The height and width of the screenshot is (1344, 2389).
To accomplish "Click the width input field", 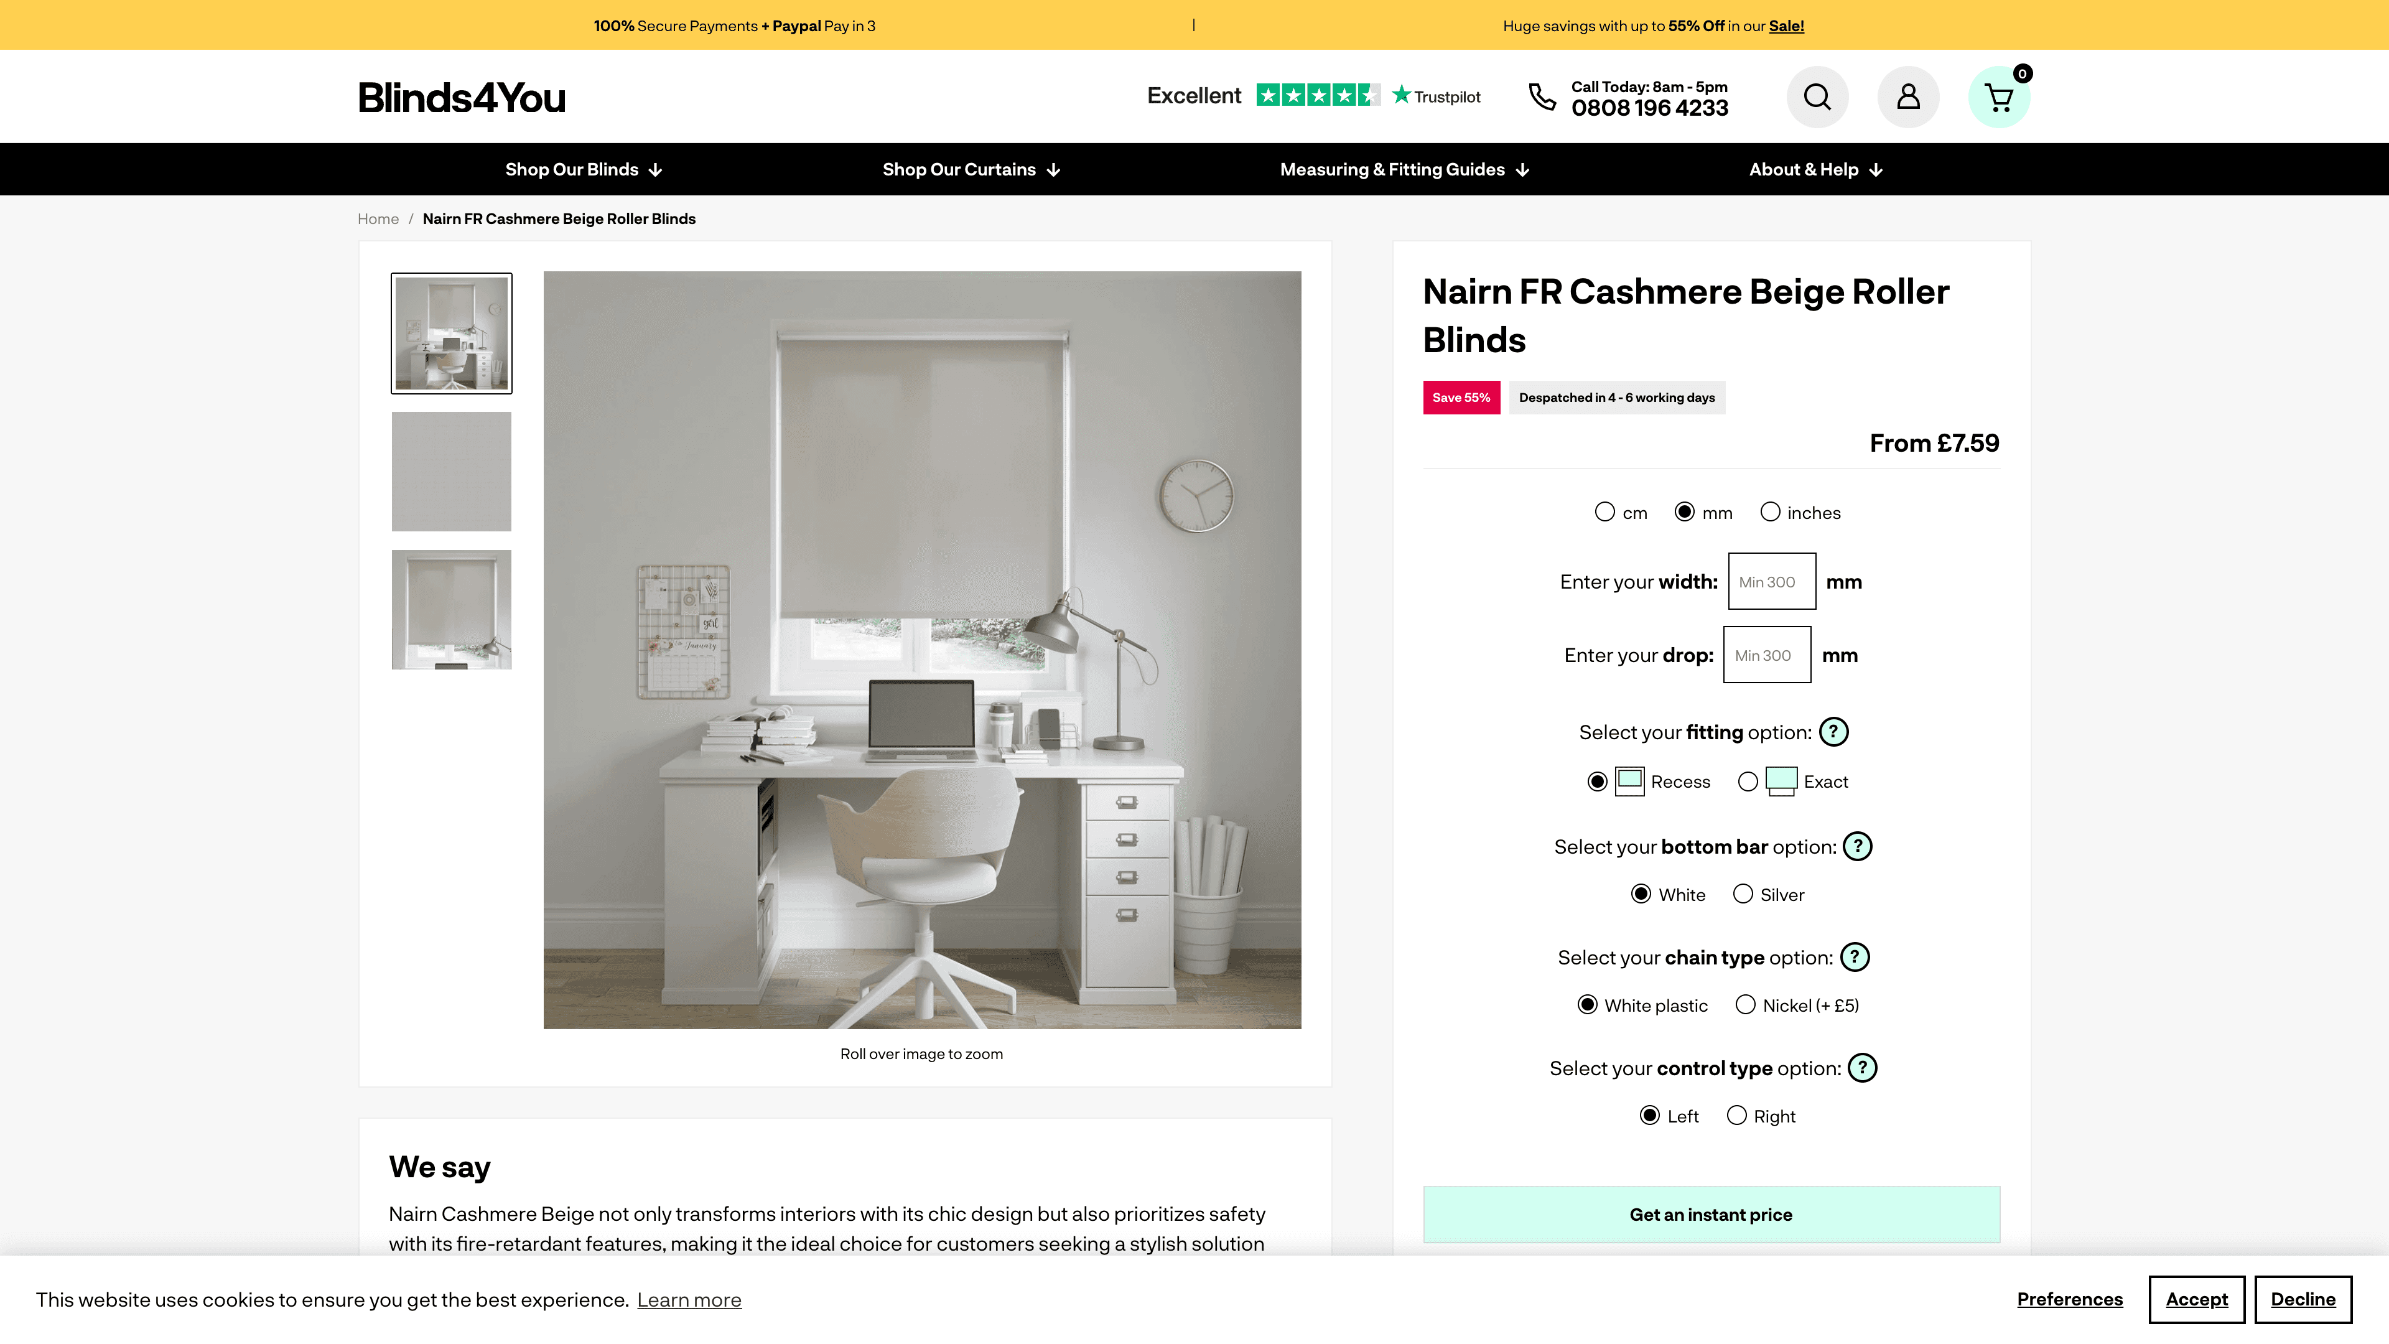I will coord(1771,582).
